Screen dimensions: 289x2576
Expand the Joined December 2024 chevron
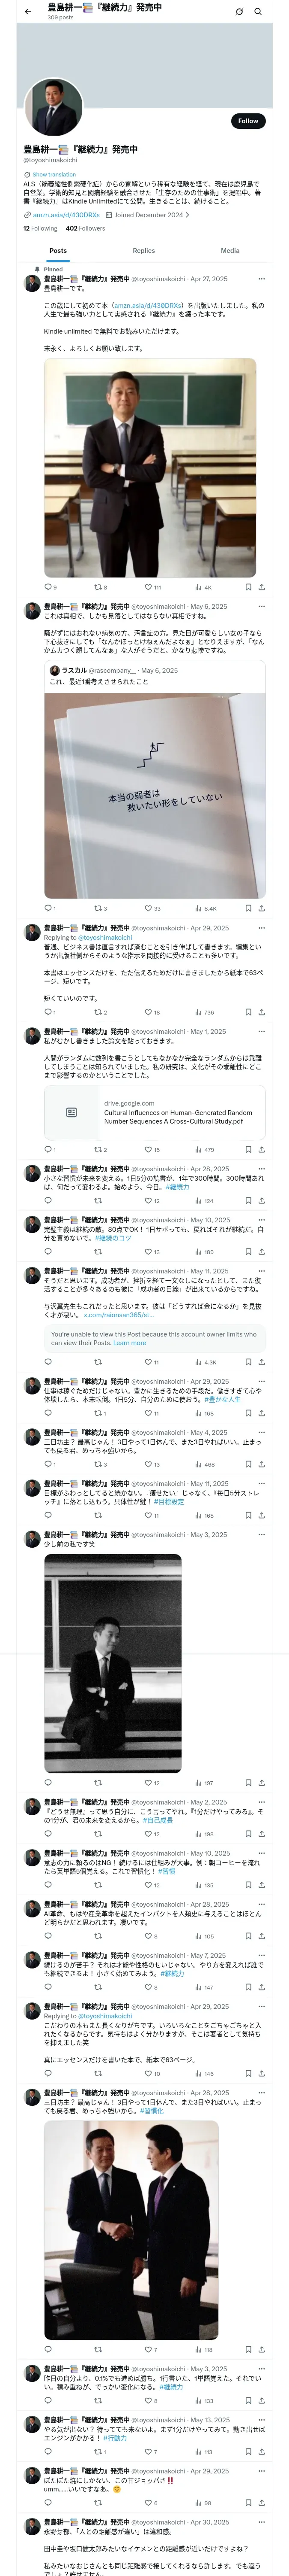[x=186, y=214]
